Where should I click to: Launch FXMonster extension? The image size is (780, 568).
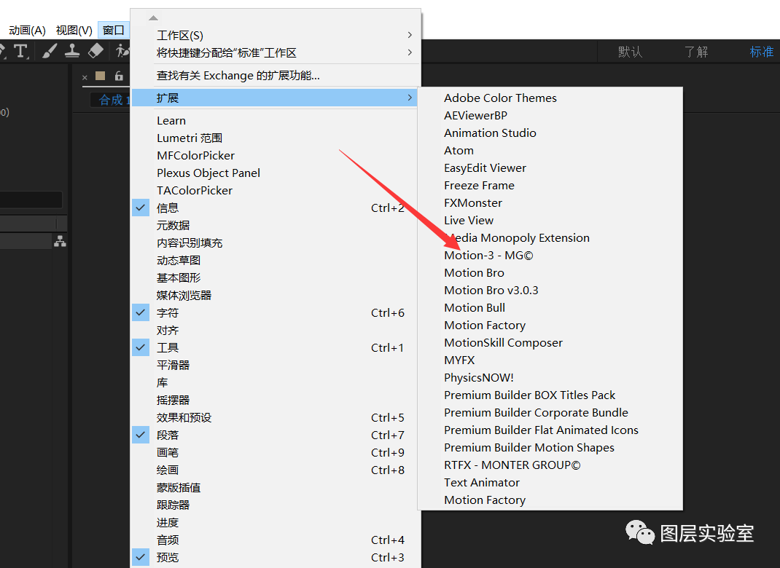[550, 202]
